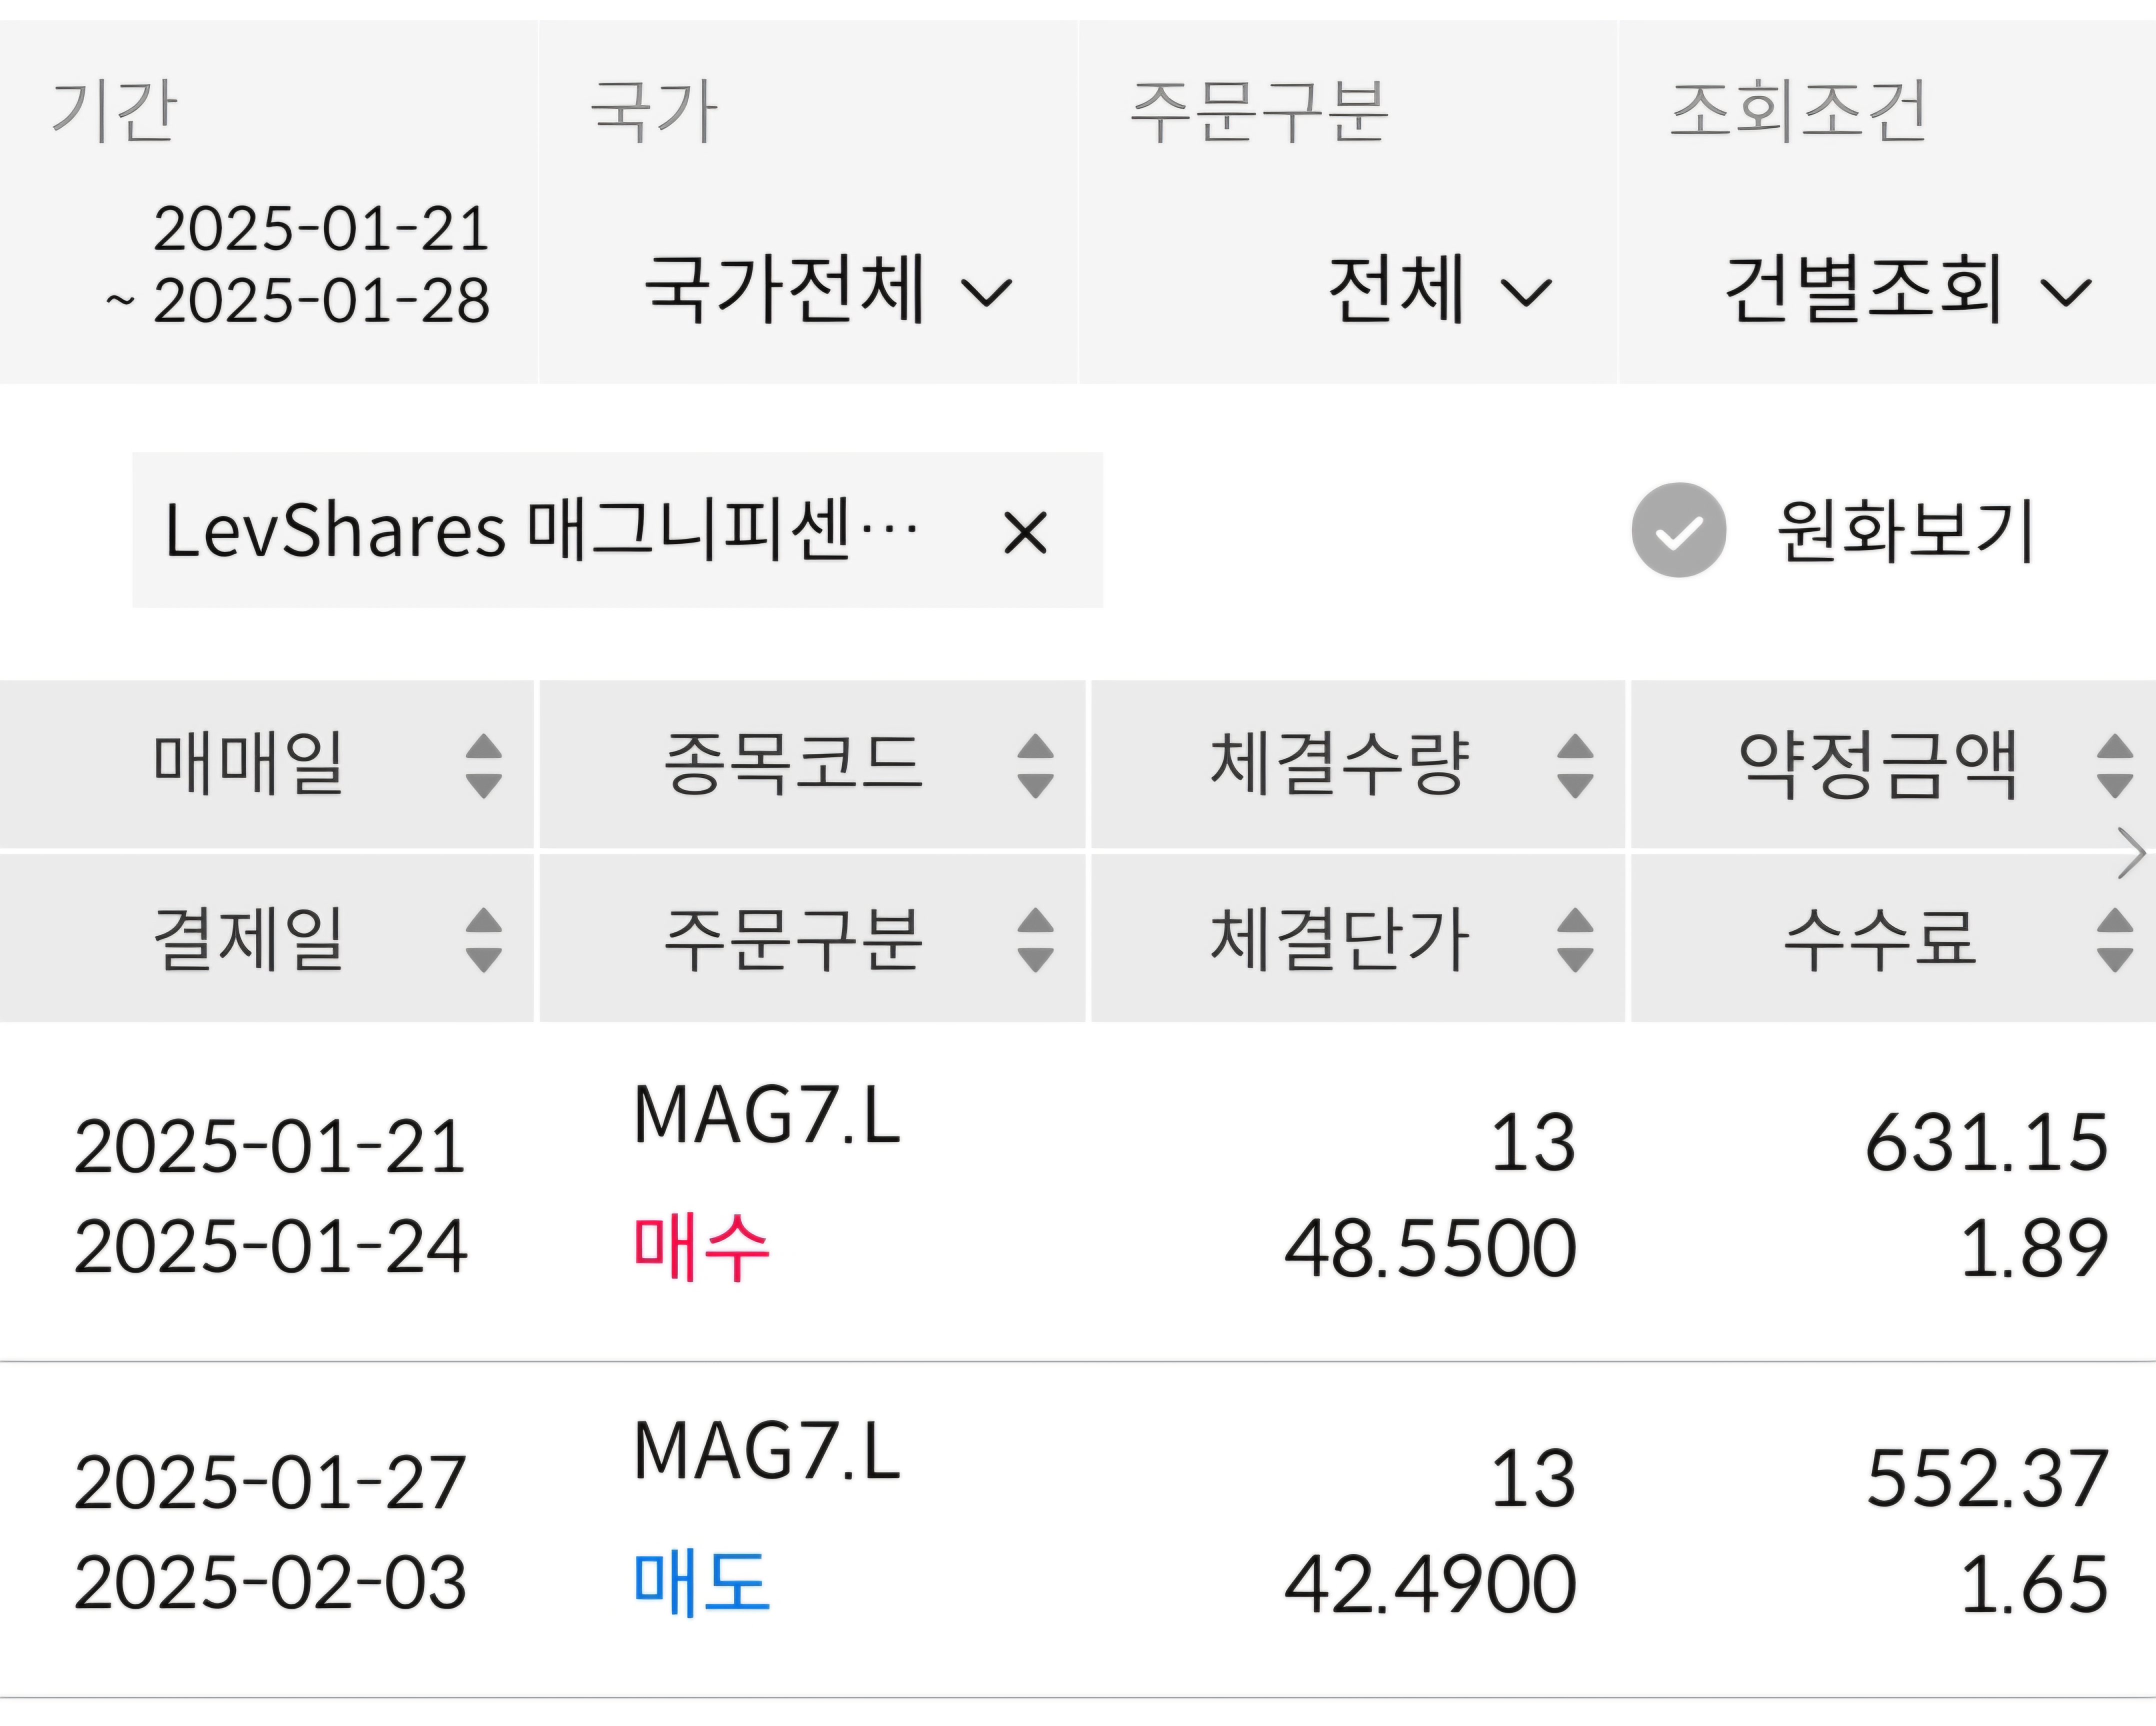Sort by 체결수량 using its sort arrows
The height and width of the screenshot is (1726, 2156).
point(1575,766)
